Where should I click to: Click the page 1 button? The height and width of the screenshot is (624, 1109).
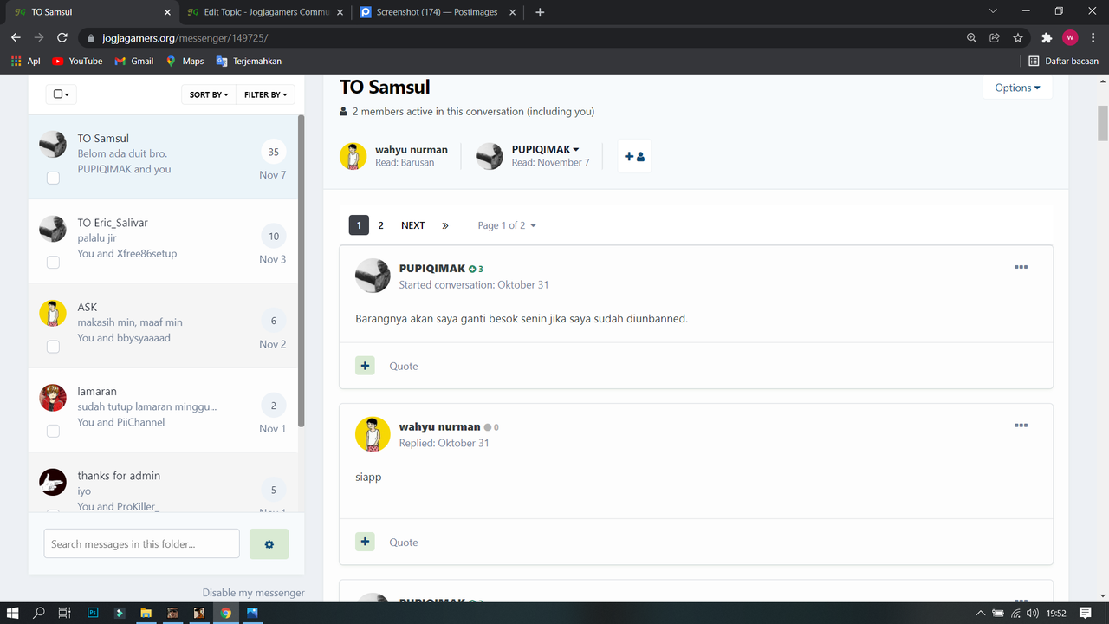coord(359,225)
